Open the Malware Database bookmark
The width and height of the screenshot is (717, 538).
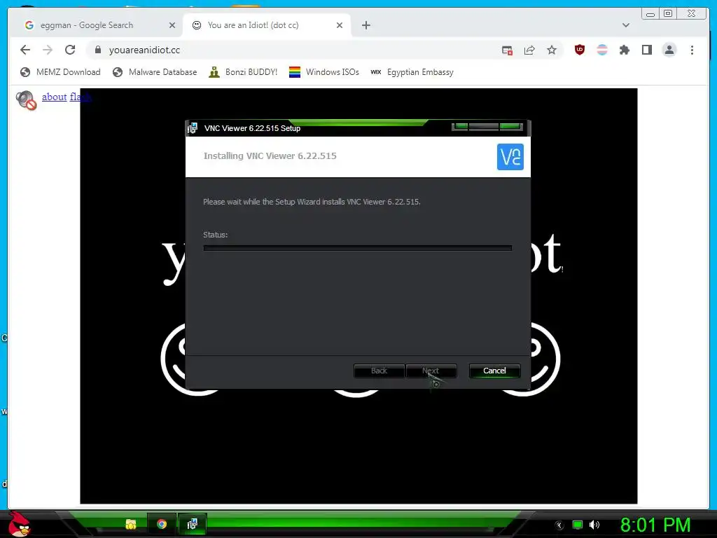click(155, 72)
